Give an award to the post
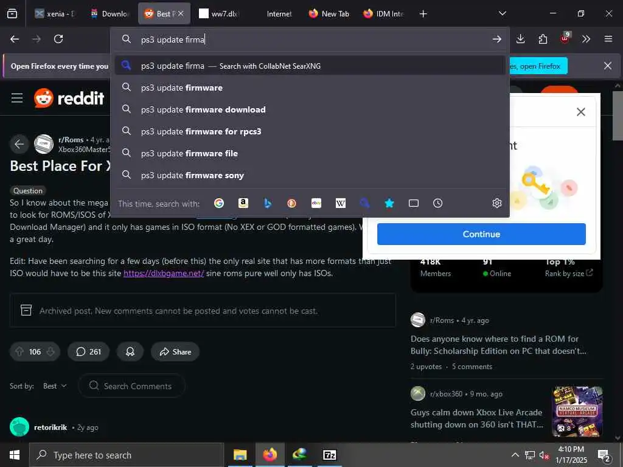623x467 pixels. [x=130, y=352]
